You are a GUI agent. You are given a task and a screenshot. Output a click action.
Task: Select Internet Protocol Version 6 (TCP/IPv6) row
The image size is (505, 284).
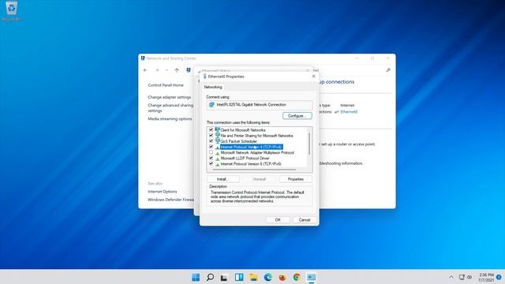point(251,164)
